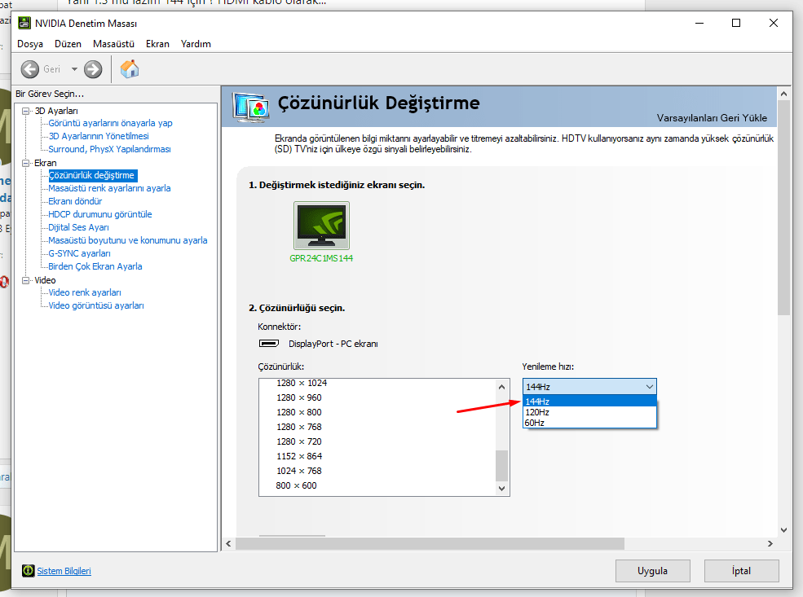Open Ekranı döndür item
Image resolution: width=803 pixels, height=597 pixels.
click(75, 201)
